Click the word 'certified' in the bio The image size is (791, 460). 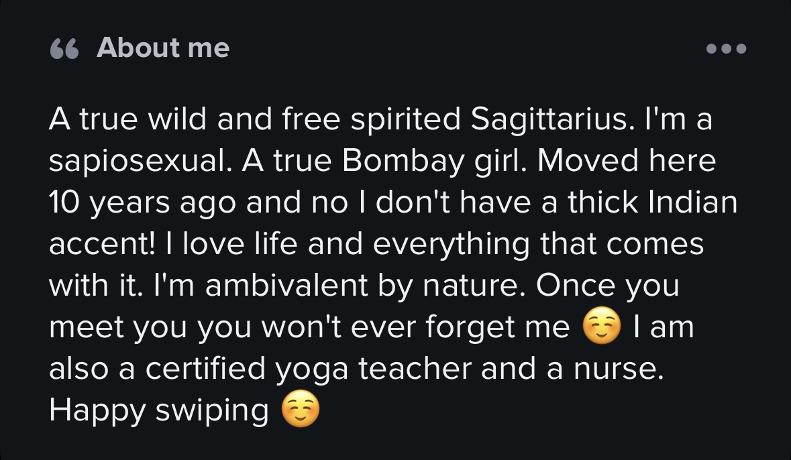pyautogui.click(x=205, y=368)
